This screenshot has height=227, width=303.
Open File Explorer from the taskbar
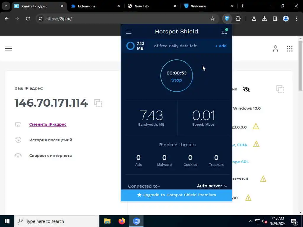pos(107,221)
